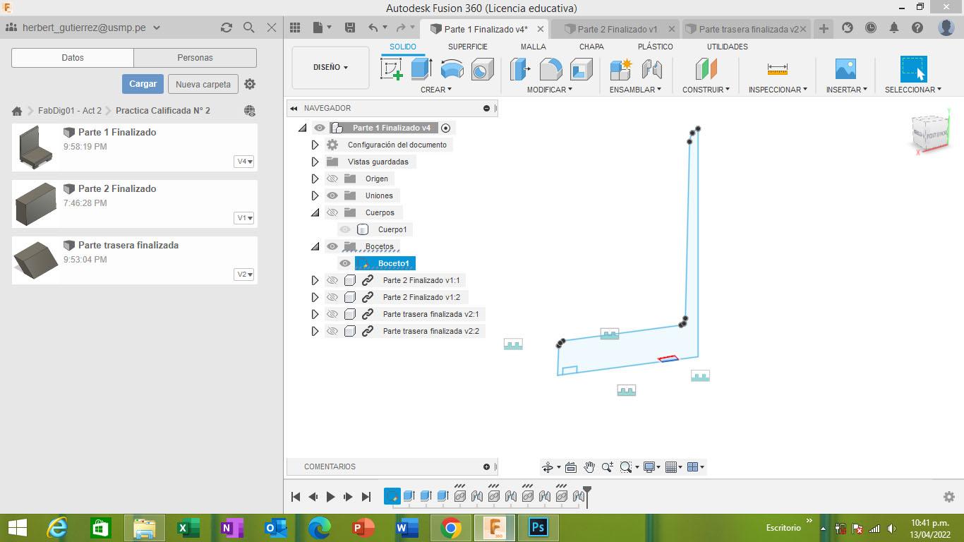
Task: Expand Parte 2 Finalizado v1:2 node
Action: point(315,297)
